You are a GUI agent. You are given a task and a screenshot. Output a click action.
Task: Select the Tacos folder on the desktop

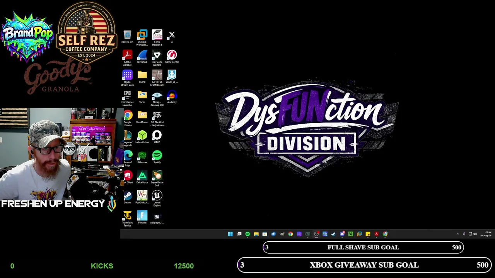(142, 97)
